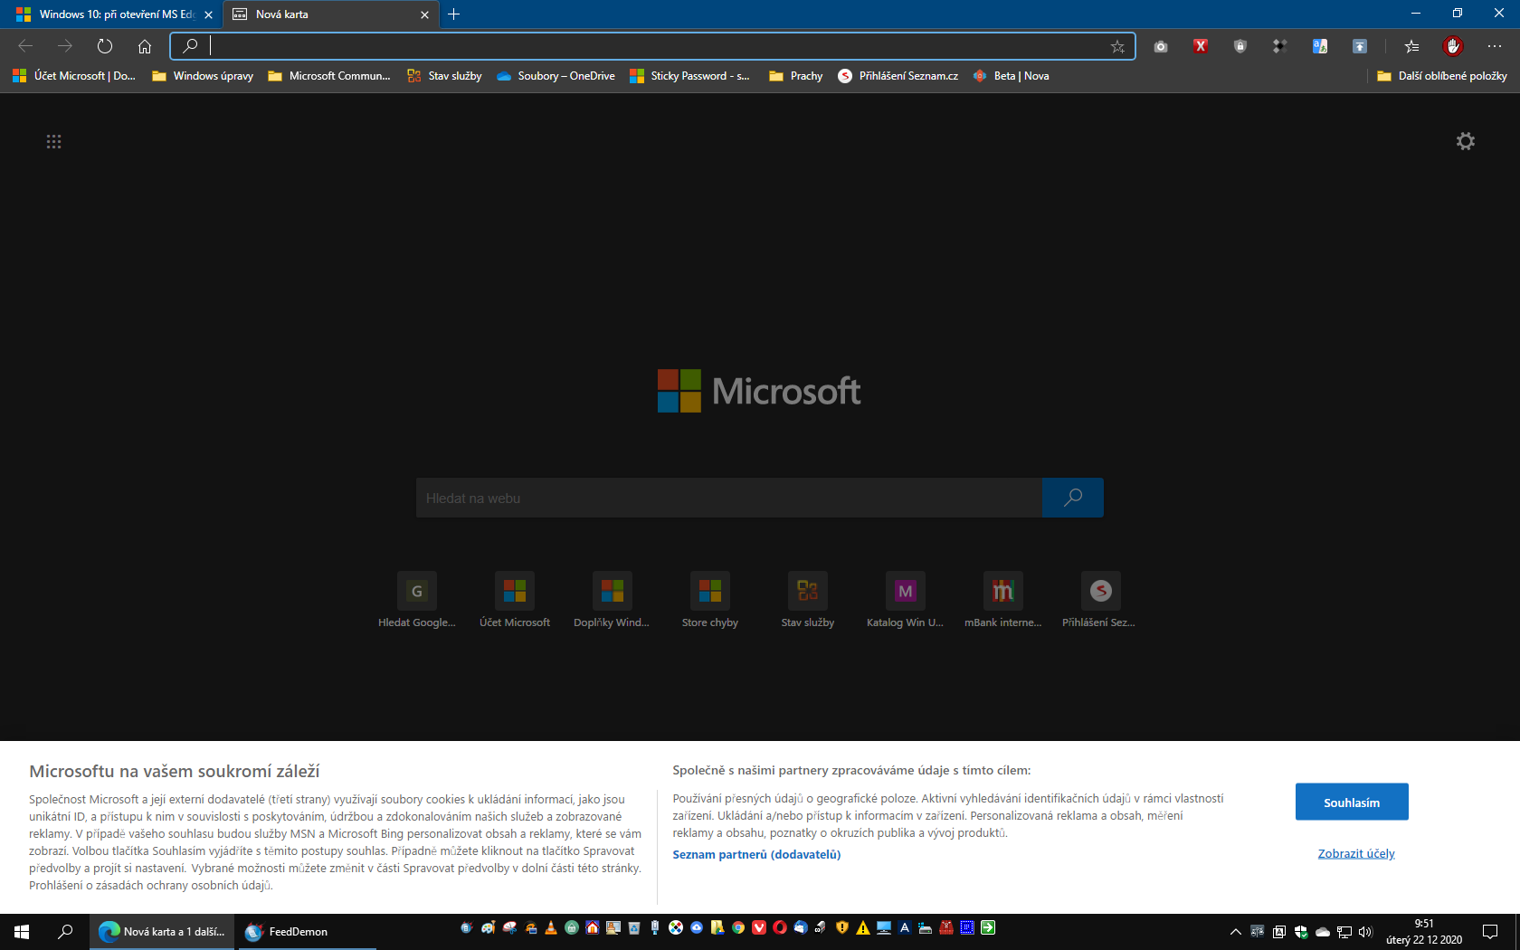Open the Sticky Password bookmark
Viewport: 1520px width, 950px height.
point(690,76)
